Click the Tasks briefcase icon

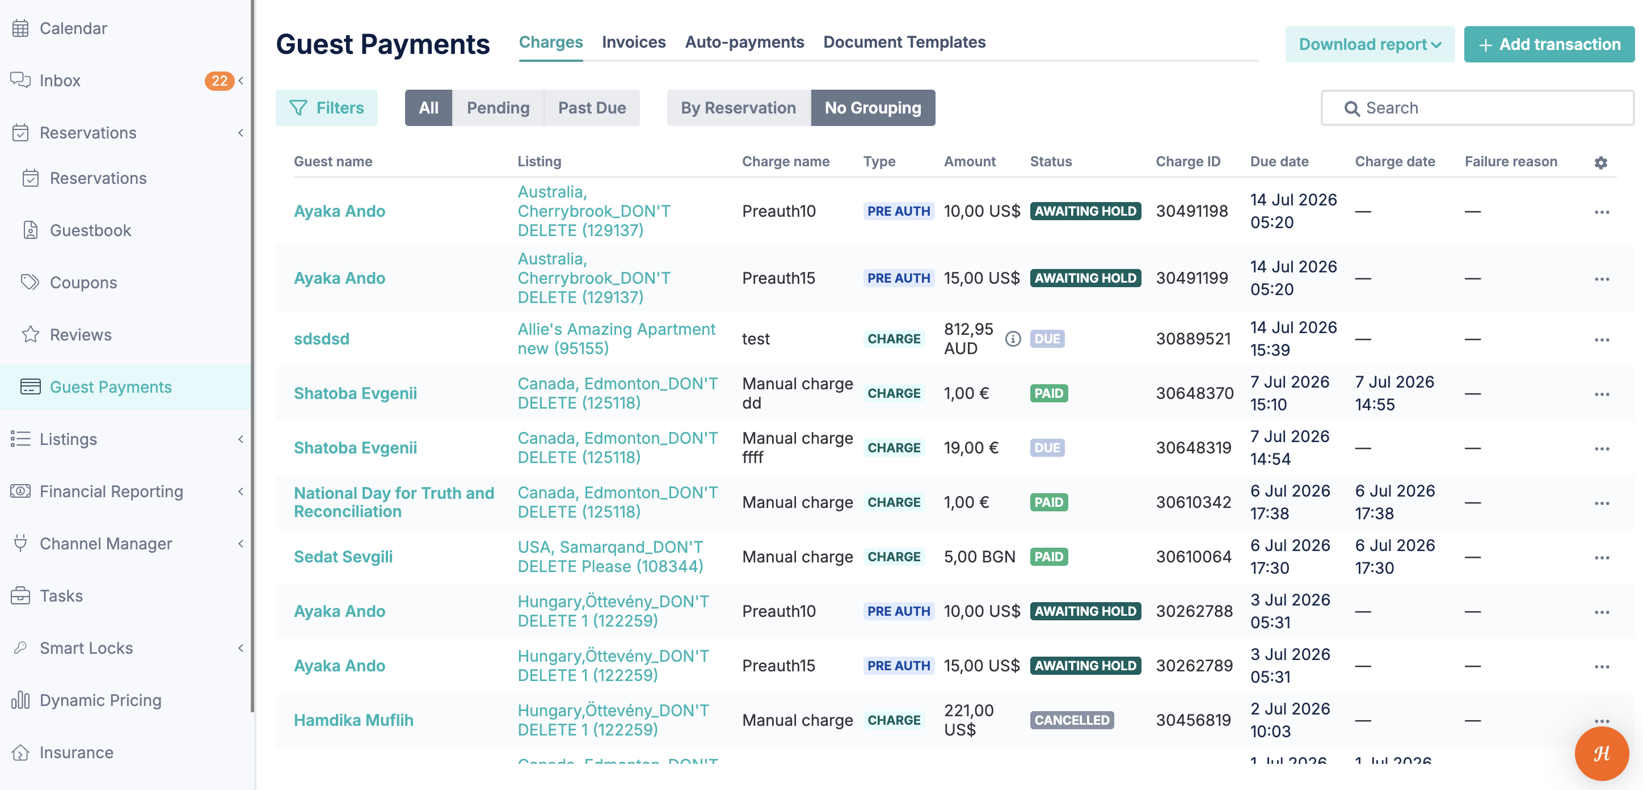click(x=20, y=595)
